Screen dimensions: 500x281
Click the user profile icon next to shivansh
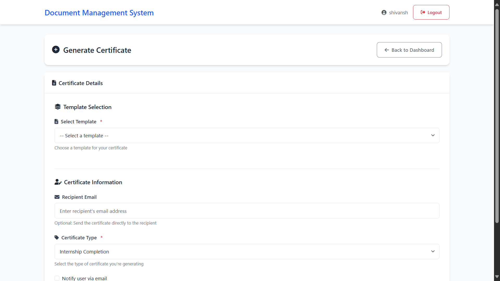tap(385, 12)
